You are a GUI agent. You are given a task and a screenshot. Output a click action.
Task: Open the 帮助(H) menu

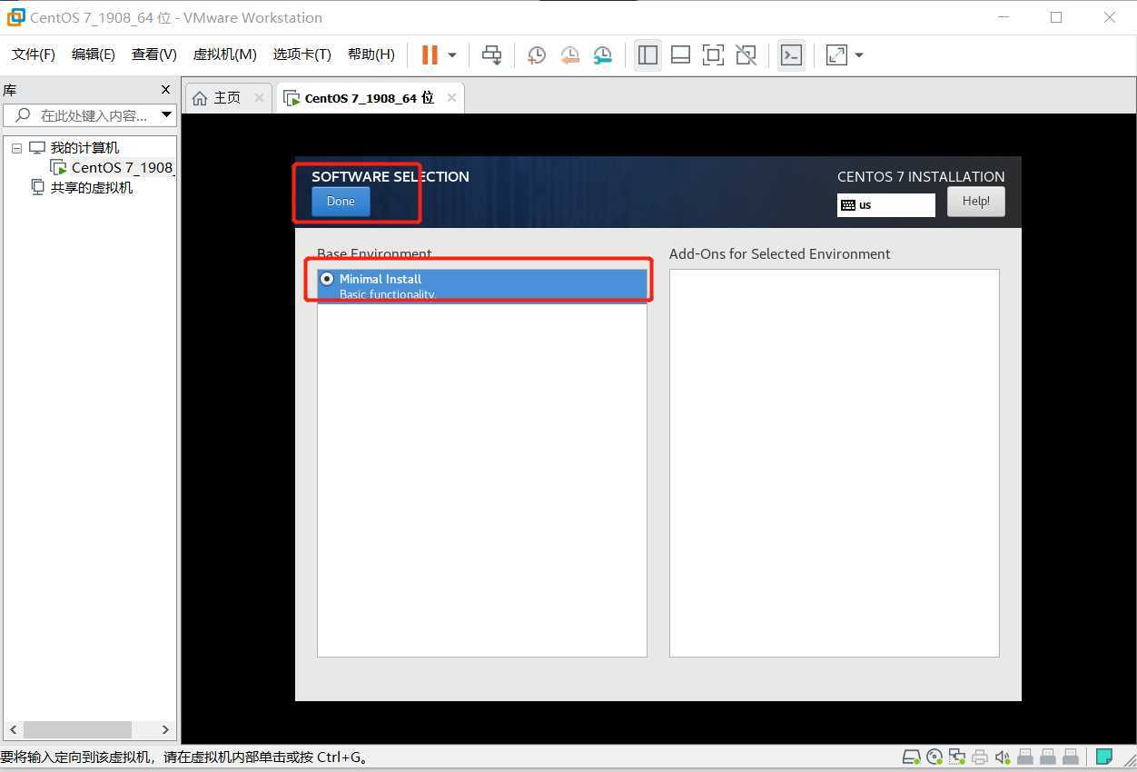[x=371, y=54]
